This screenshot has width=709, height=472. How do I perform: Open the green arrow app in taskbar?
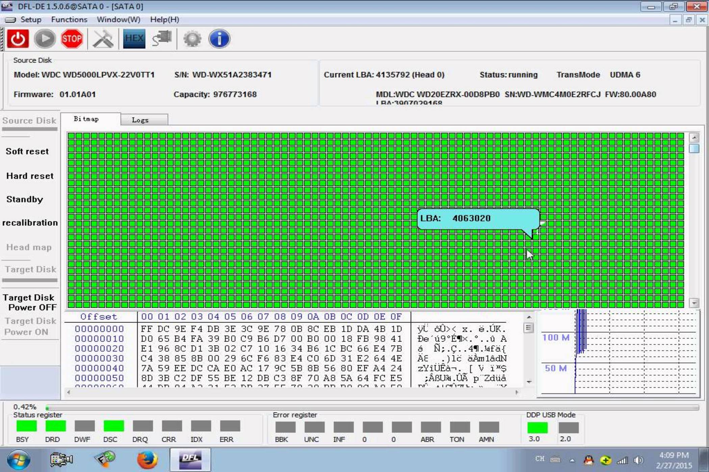(105, 460)
